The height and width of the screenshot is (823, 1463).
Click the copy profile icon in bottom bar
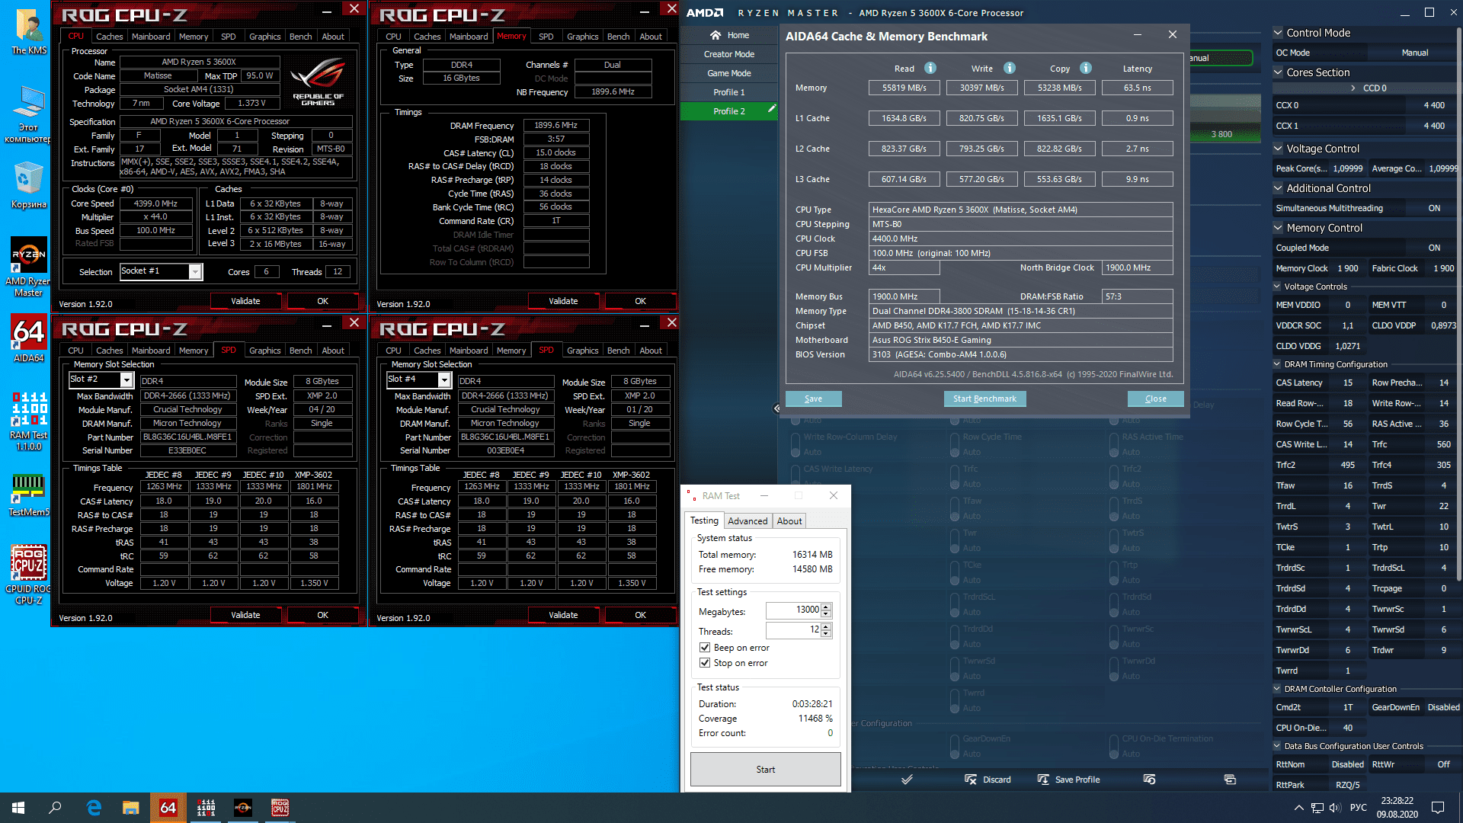coord(1229,780)
